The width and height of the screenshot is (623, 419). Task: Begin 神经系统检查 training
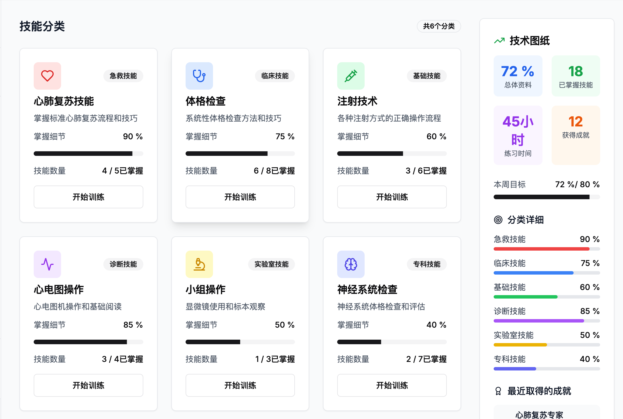[392, 385]
